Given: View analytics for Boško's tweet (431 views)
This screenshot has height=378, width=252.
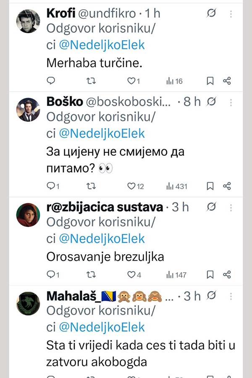Looking at the screenshot, I should [x=176, y=186].
